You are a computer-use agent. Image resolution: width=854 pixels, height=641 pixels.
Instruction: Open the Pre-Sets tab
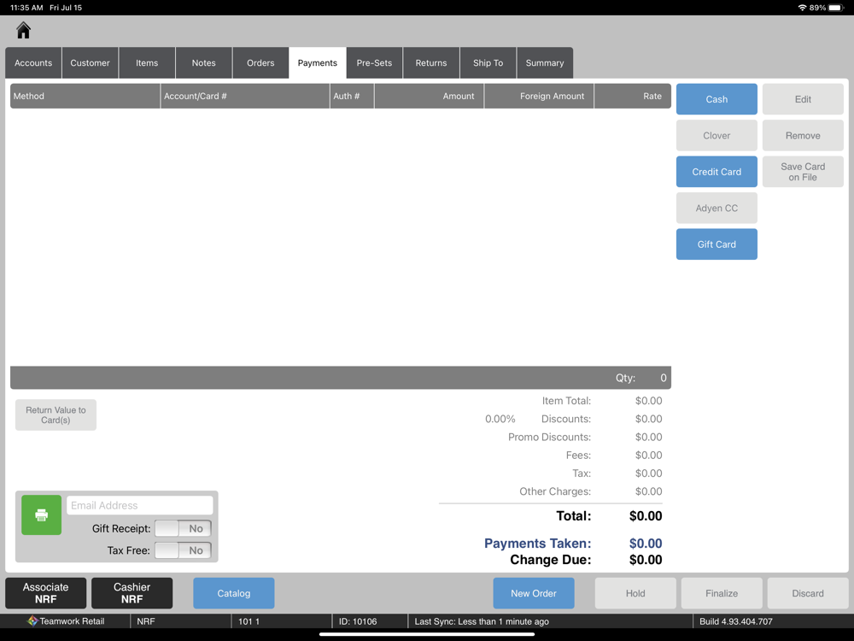[x=374, y=62]
